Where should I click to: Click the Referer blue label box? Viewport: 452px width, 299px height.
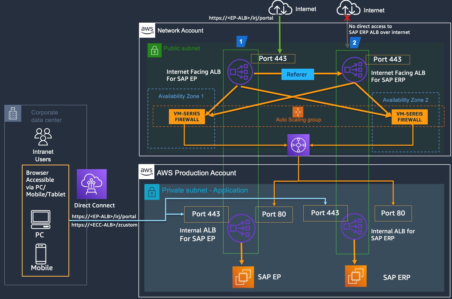(x=298, y=74)
